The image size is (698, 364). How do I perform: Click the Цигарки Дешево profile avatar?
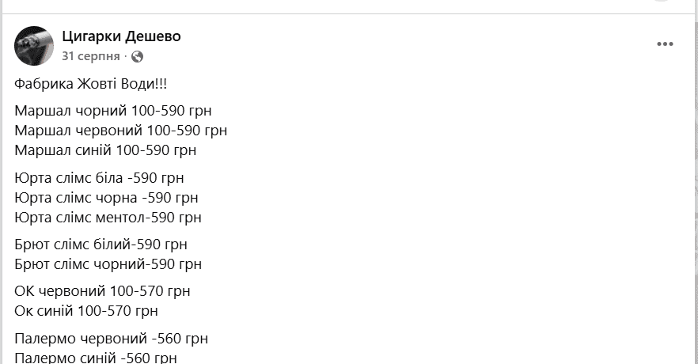[x=34, y=46]
